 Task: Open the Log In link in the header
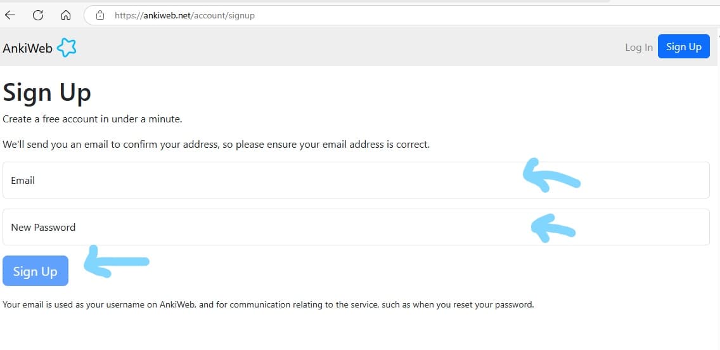[639, 48]
